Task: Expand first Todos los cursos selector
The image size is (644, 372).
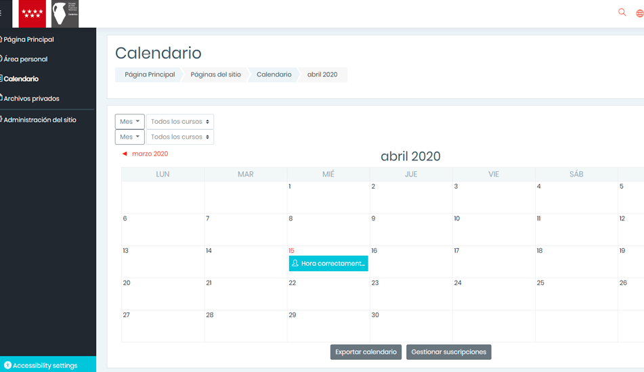Action: point(180,121)
